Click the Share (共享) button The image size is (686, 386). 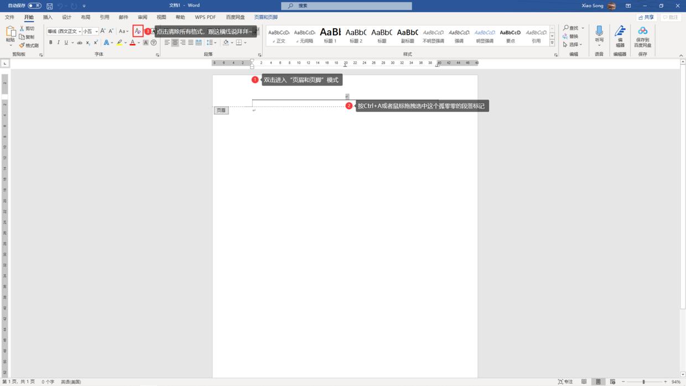click(x=646, y=17)
